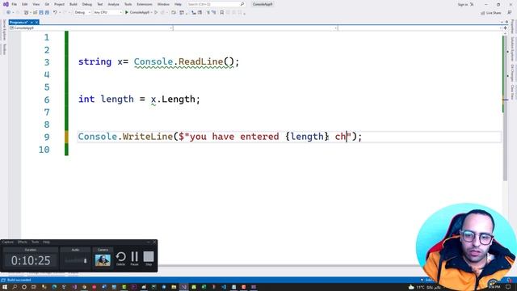
Task: Open the Solution Explorer side tab
Action: (512, 48)
